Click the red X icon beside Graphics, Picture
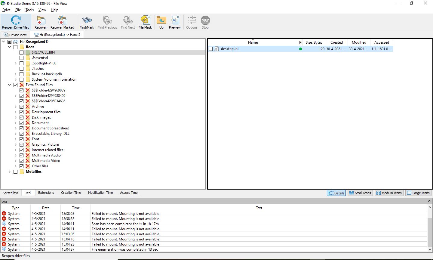 pos(28,144)
